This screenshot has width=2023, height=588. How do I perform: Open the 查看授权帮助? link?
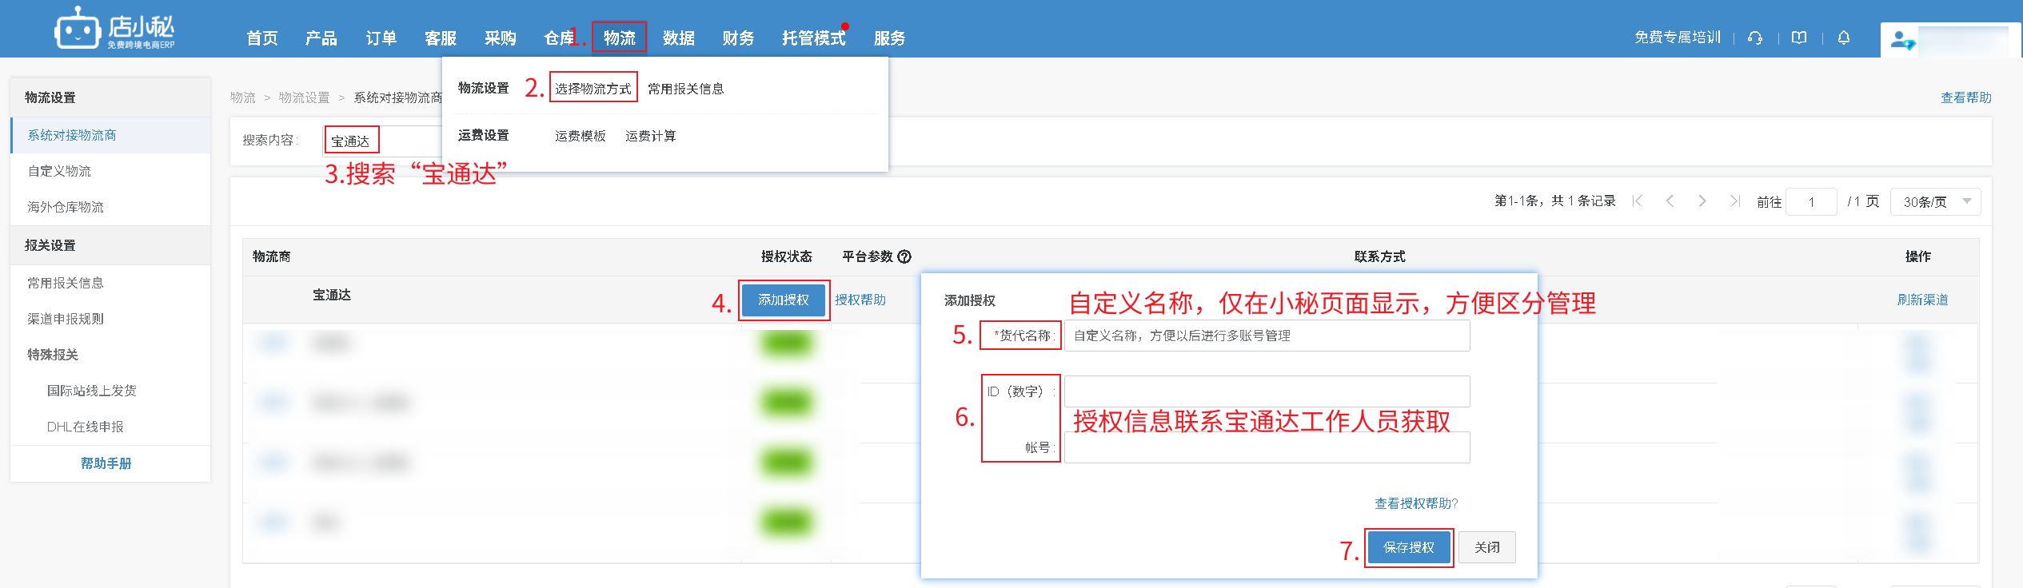coord(1416,503)
